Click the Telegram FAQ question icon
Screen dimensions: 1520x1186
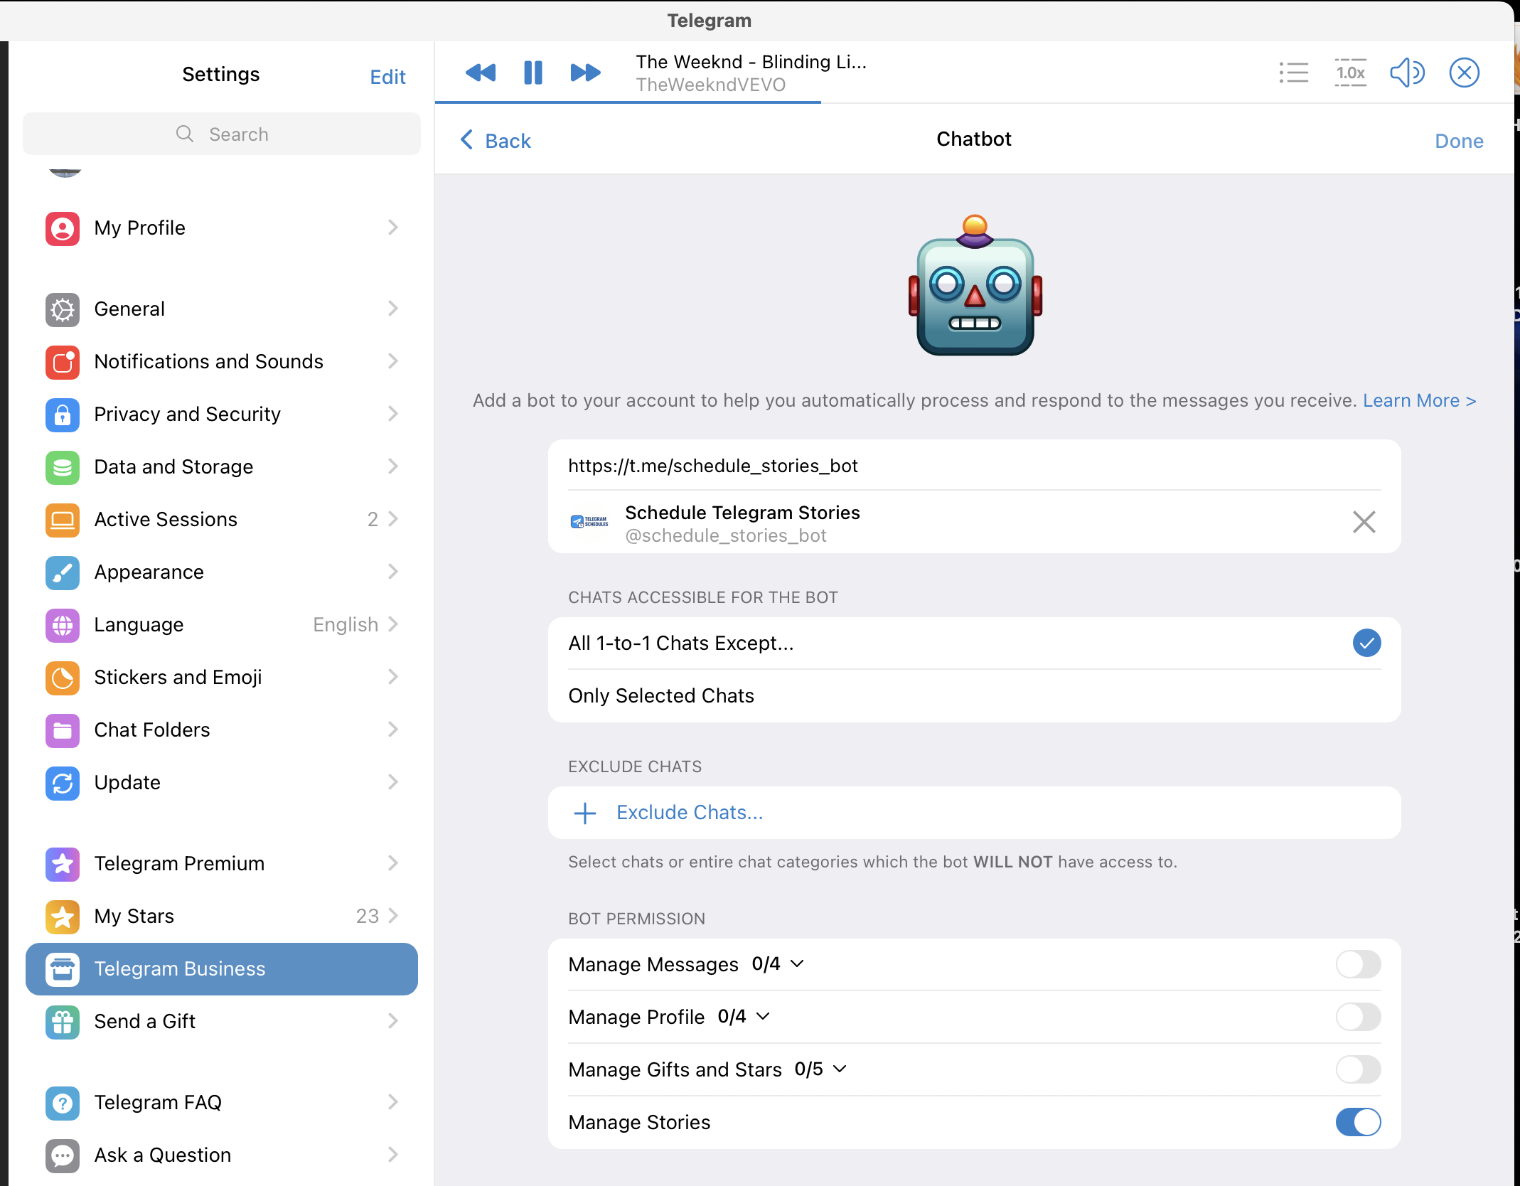click(63, 1103)
